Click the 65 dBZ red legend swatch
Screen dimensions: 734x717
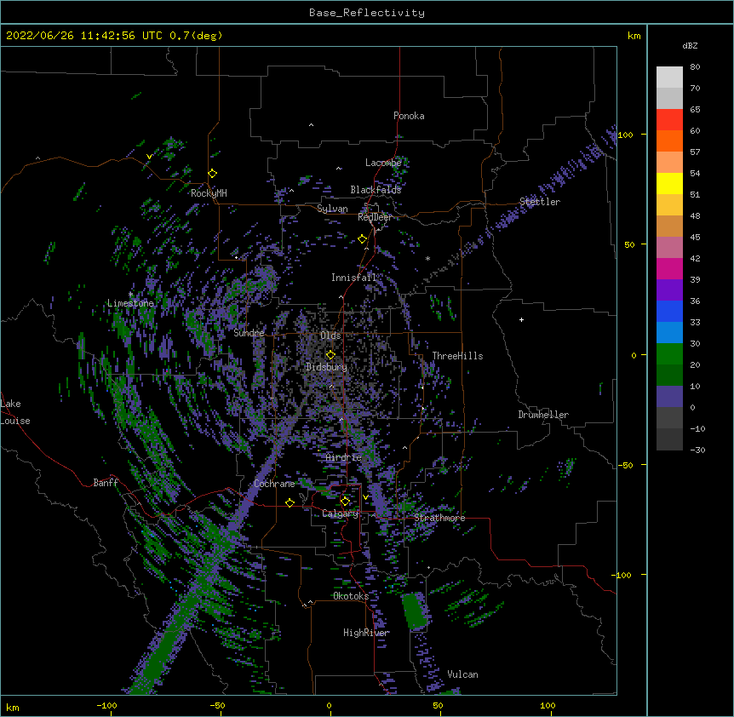click(x=669, y=120)
